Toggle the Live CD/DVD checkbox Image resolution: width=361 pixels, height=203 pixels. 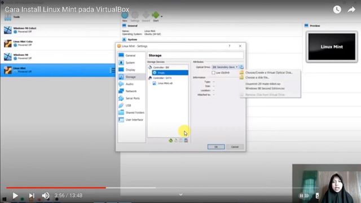213,73
